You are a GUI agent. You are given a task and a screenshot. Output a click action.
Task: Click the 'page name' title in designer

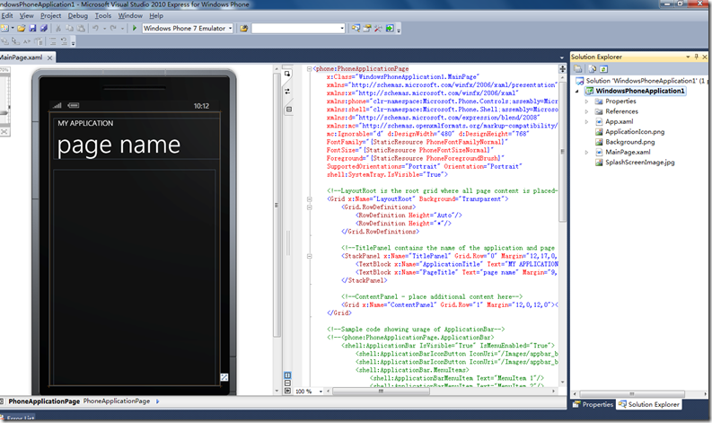point(119,145)
